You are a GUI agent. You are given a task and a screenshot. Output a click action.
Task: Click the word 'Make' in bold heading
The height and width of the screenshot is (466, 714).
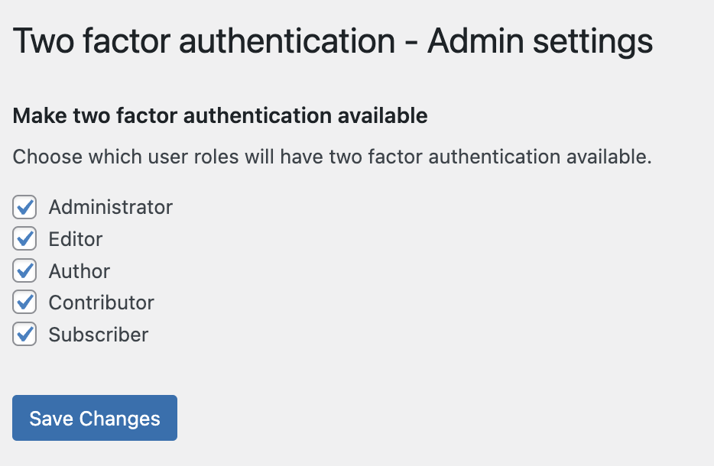pos(40,115)
